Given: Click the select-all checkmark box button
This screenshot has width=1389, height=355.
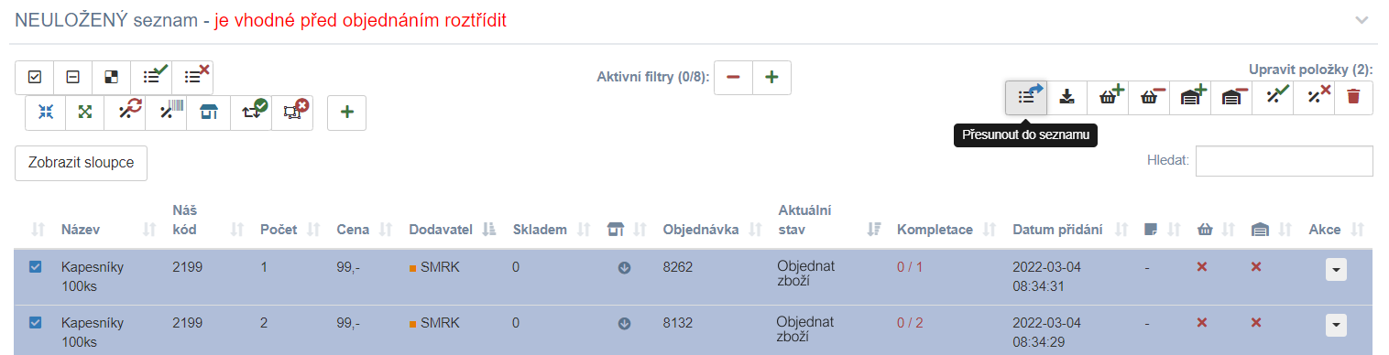Looking at the screenshot, I should (35, 78).
